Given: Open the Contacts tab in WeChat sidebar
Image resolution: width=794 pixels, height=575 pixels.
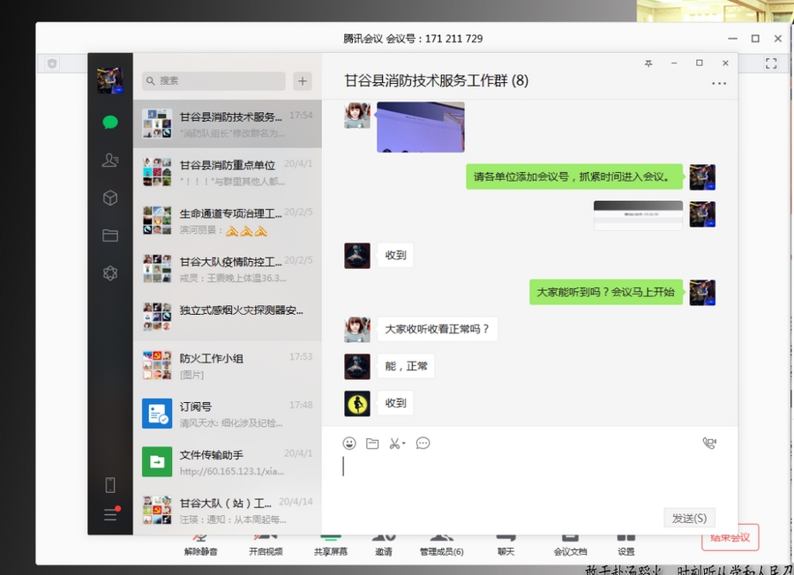Looking at the screenshot, I should 110,161.
